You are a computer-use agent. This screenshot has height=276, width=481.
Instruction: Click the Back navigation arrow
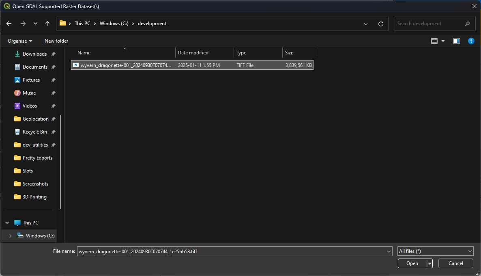(9, 24)
